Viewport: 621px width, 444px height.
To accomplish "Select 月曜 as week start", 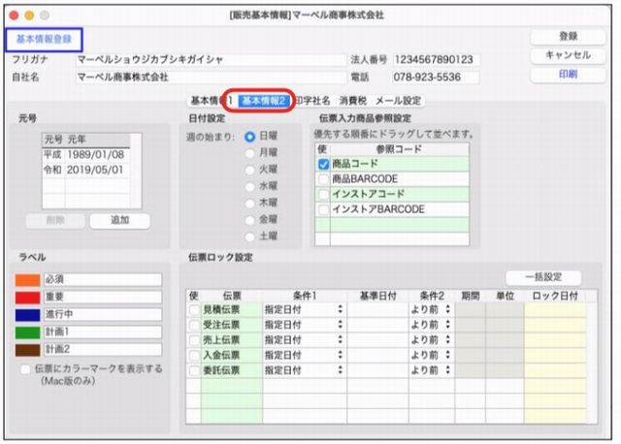I will 250,153.
